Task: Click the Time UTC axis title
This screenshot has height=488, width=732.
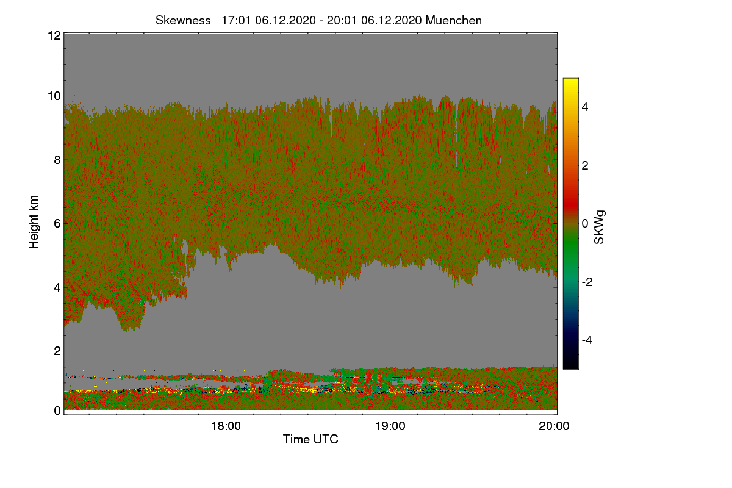Action: point(310,439)
